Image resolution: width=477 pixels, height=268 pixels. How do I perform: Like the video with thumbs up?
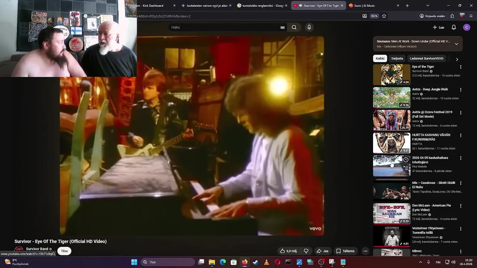(x=289, y=251)
